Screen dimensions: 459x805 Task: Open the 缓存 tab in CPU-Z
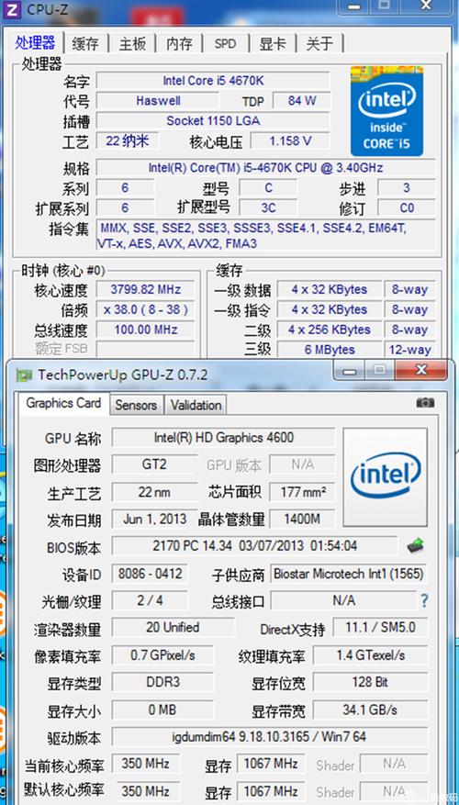click(85, 44)
